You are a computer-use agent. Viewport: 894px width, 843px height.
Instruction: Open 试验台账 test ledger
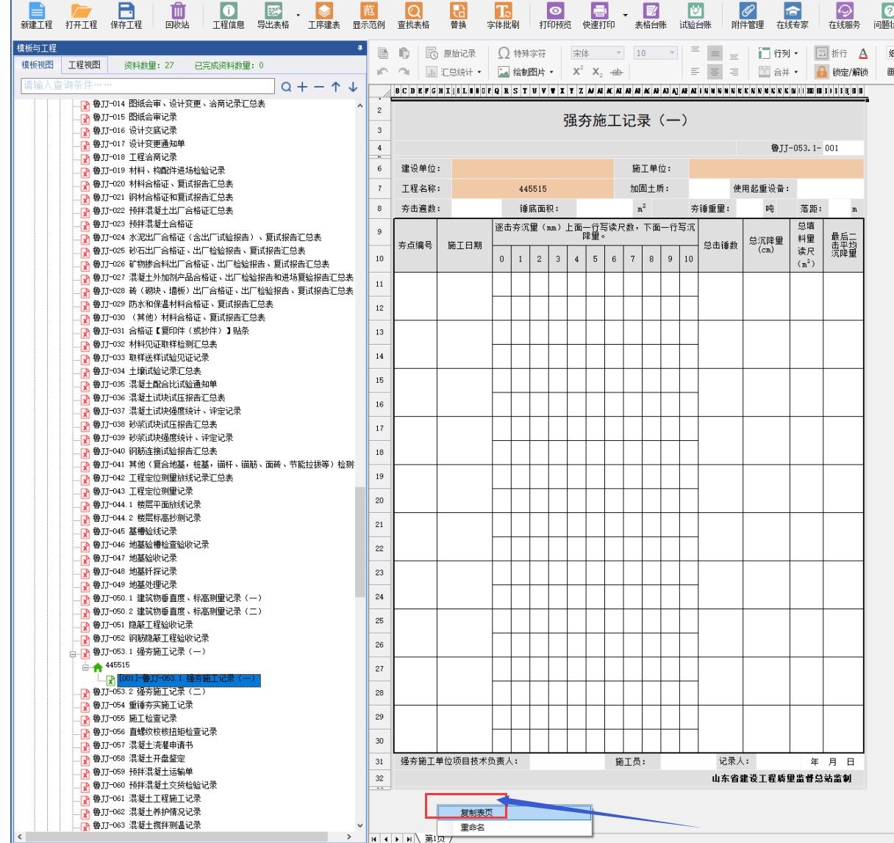pyautogui.click(x=695, y=15)
